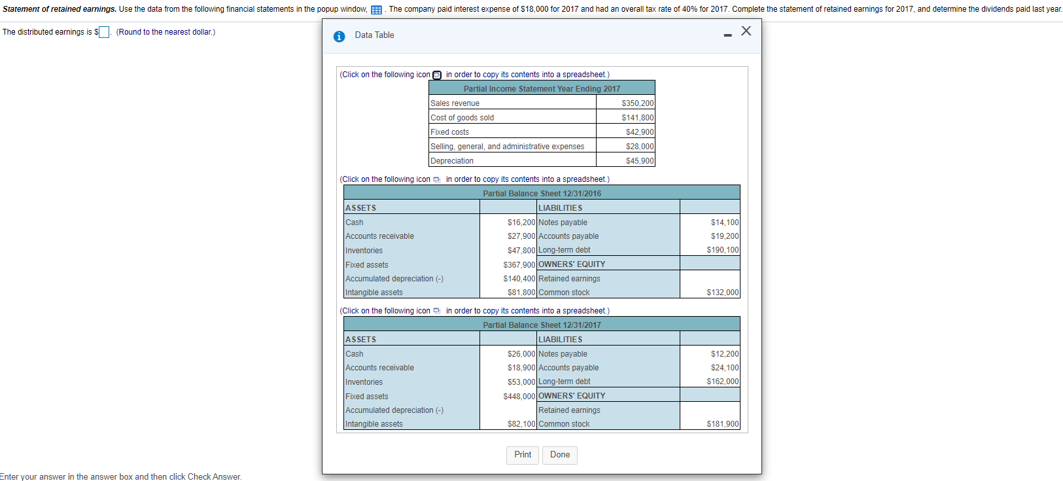Select 2017 Common stock value $181,900
Image resolution: width=1063 pixels, height=481 pixels.
point(723,424)
